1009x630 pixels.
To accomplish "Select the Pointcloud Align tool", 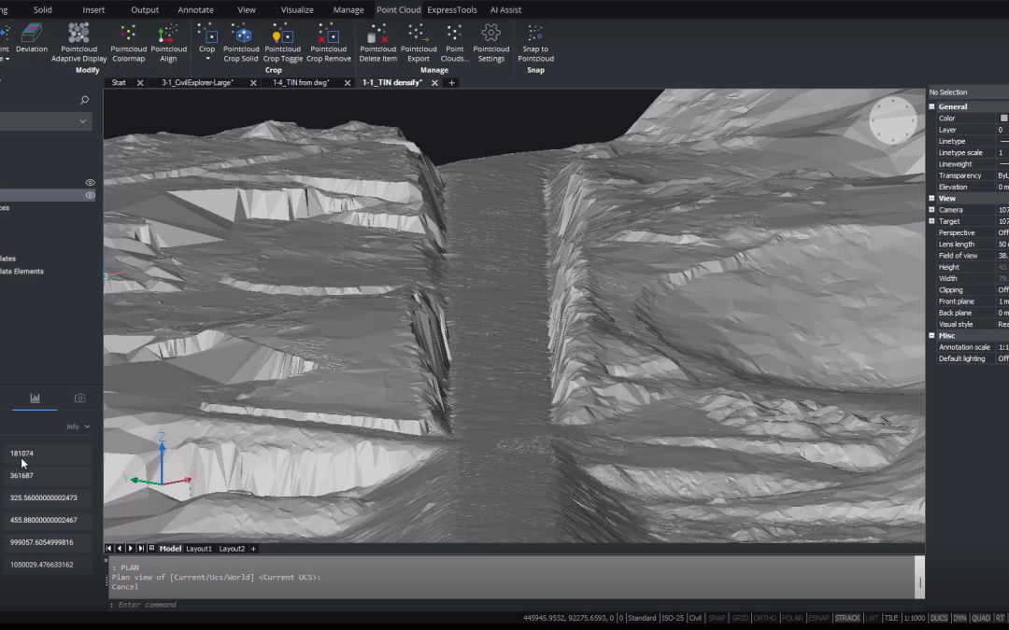I will (x=168, y=35).
